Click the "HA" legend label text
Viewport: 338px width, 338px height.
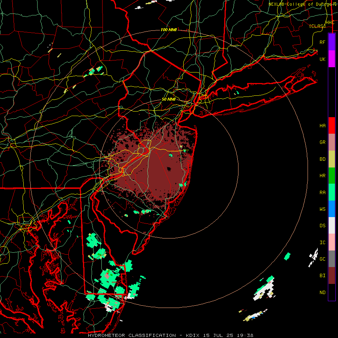(323, 126)
